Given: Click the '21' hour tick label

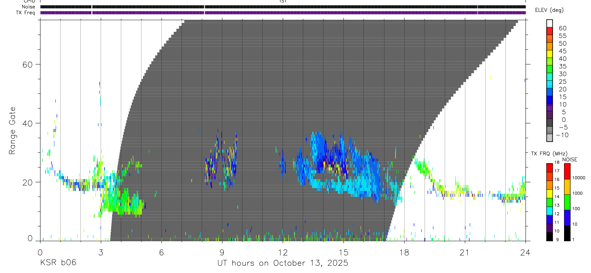Looking at the screenshot, I should pyautogui.click(x=464, y=252).
